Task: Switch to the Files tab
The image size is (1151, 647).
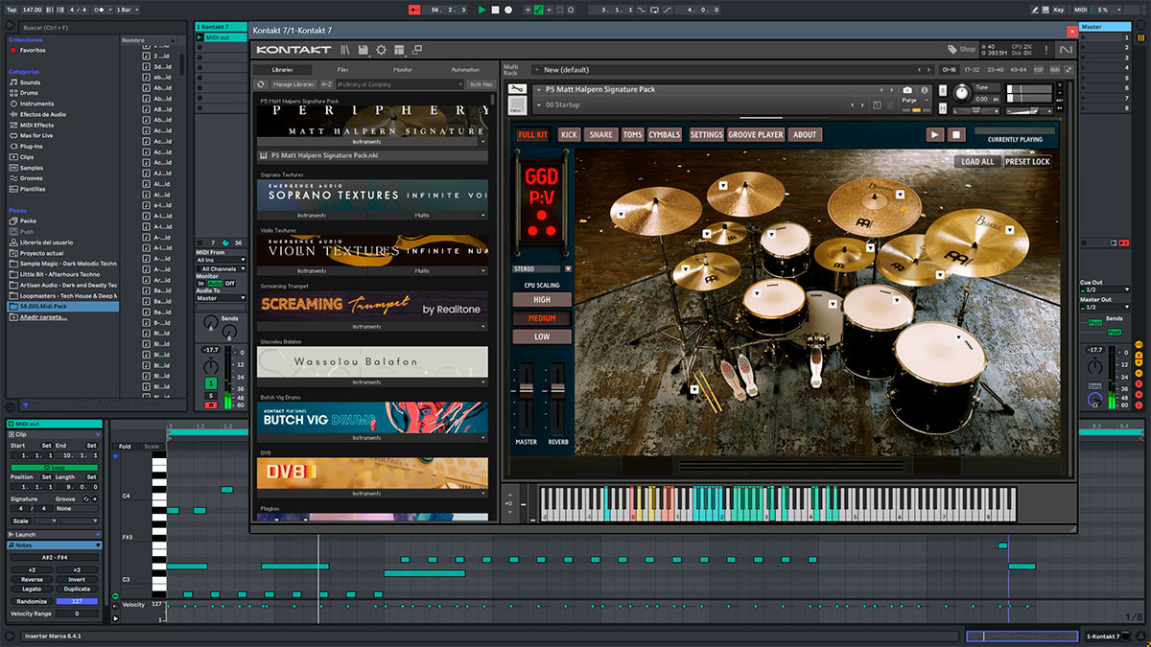Action: tap(342, 70)
